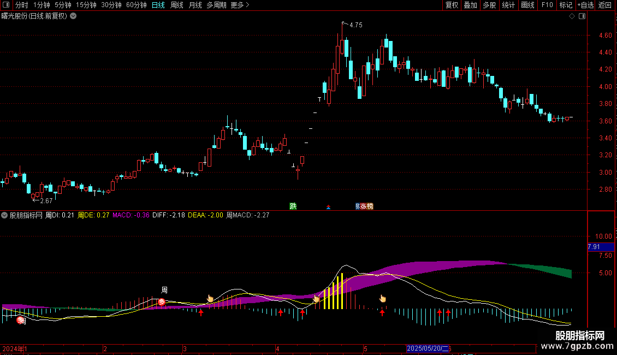
Task: Click the 周MACD: -2.27 value
Action: click(x=248, y=215)
